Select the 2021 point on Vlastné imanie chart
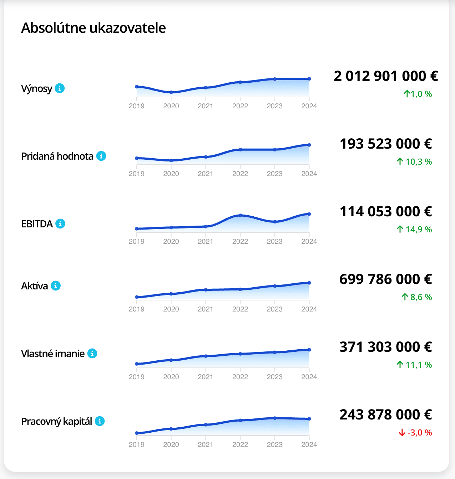Image resolution: width=455 pixels, height=479 pixels. (206, 356)
